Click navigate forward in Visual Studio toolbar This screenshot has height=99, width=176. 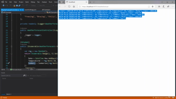7,5
